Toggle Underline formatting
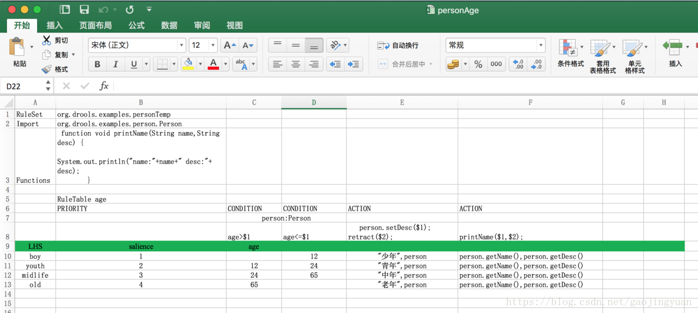 [x=133, y=64]
